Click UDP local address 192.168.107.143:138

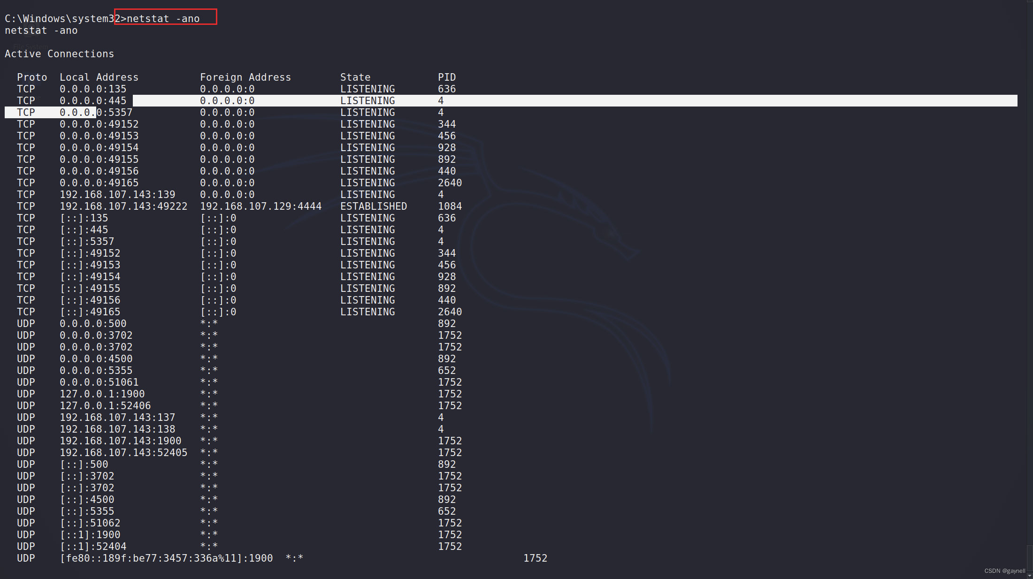click(x=117, y=429)
